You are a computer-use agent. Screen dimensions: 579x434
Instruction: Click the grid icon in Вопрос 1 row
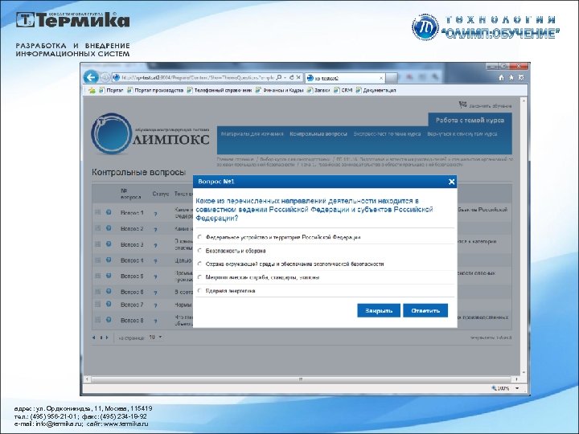pos(98,212)
